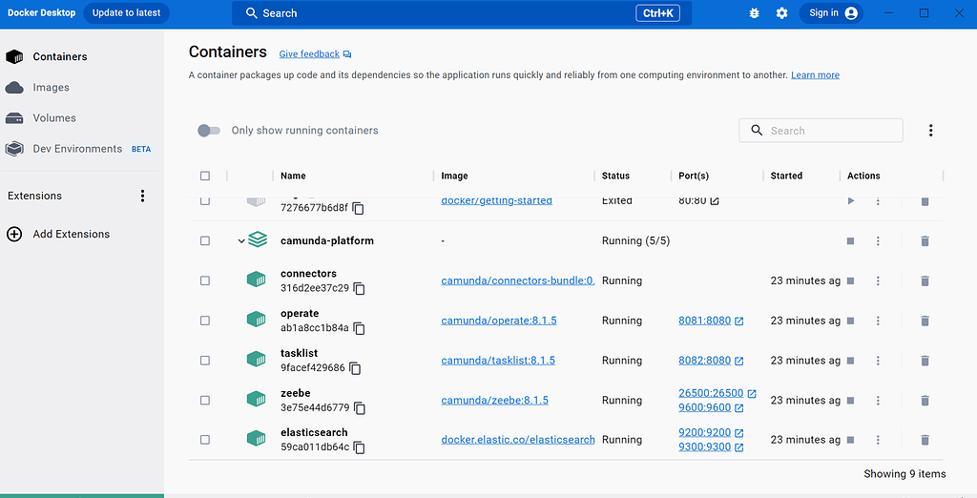Delete the operate container
This screenshot has height=498, width=977.
point(925,321)
